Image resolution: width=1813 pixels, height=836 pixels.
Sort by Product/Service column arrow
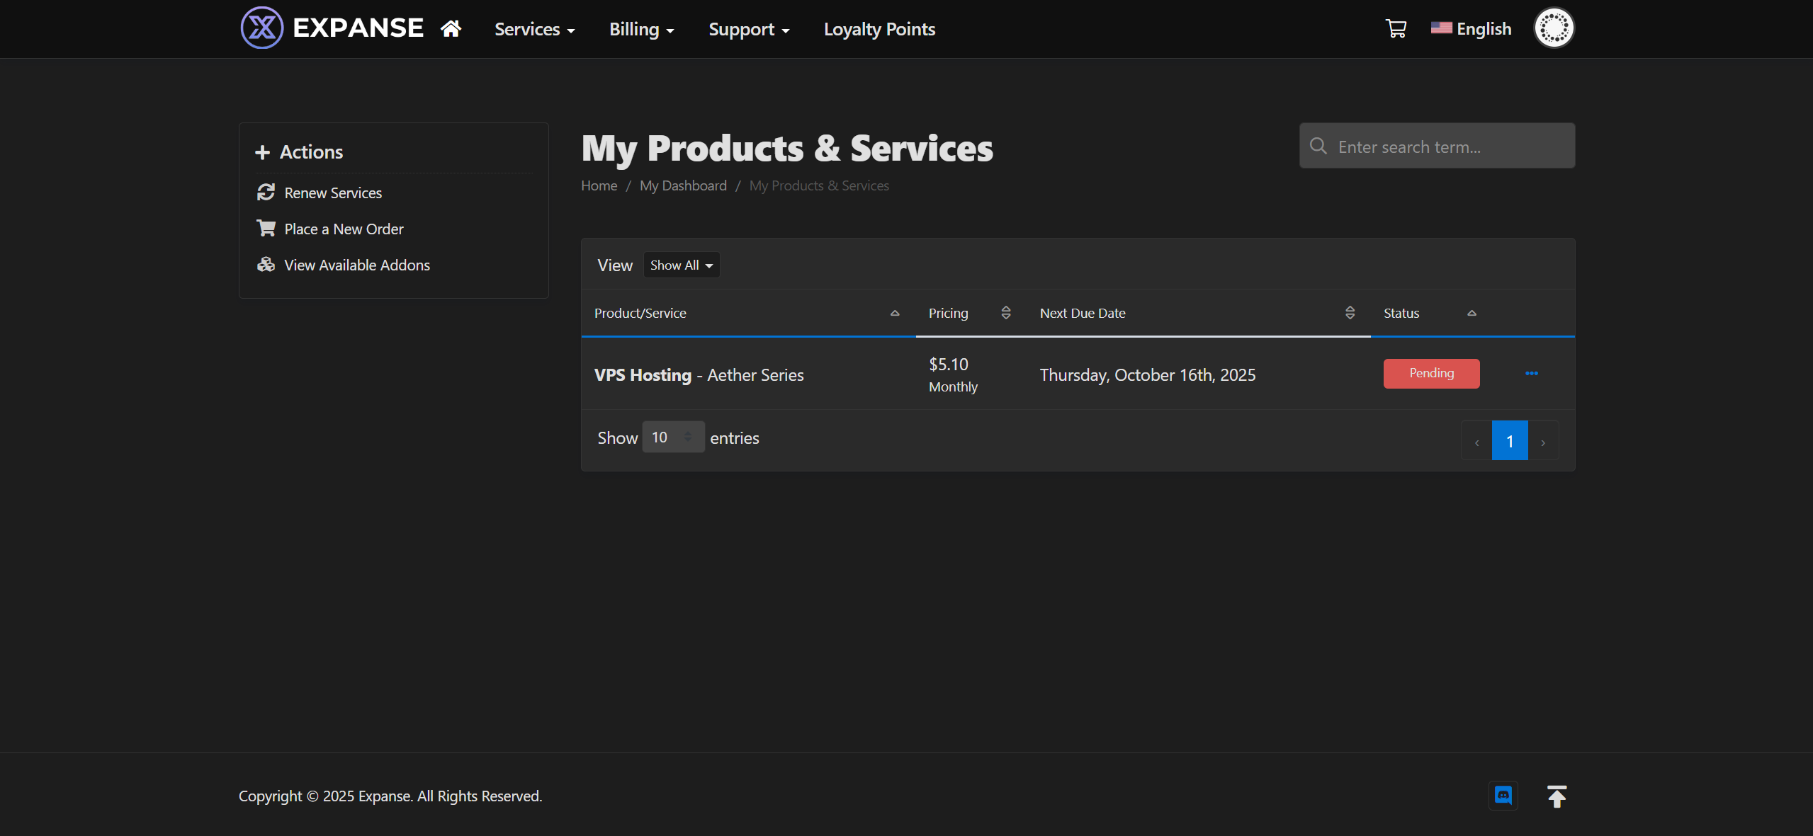click(895, 313)
